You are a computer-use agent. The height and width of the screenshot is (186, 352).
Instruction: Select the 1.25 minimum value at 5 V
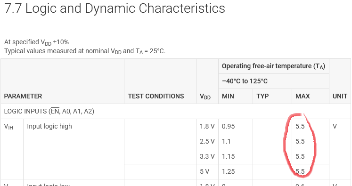click(x=236, y=172)
